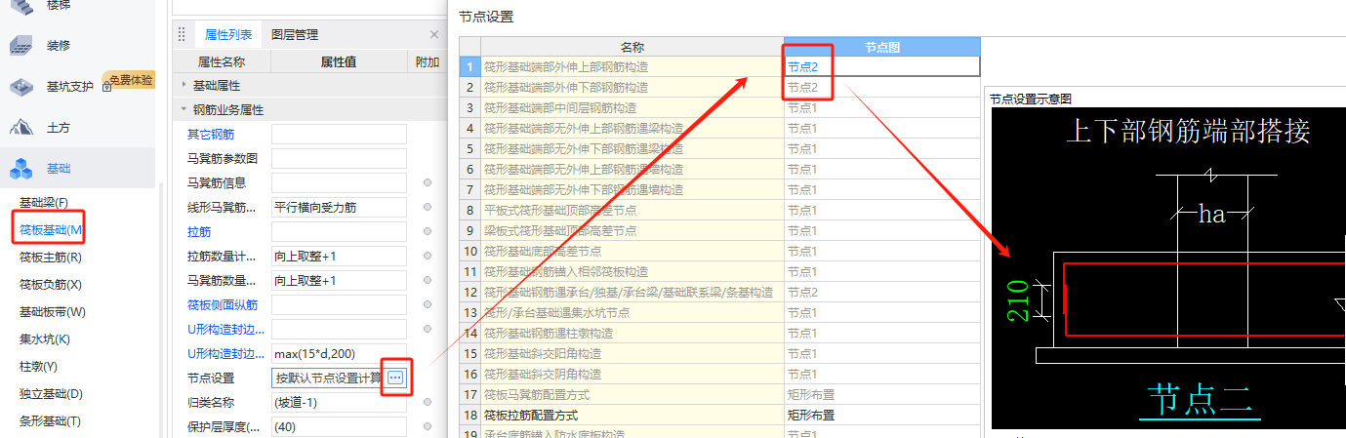Select row 15 筏形基础斜交阳角构造
Image resolution: width=1346 pixels, height=438 pixels.
click(632, 353)
